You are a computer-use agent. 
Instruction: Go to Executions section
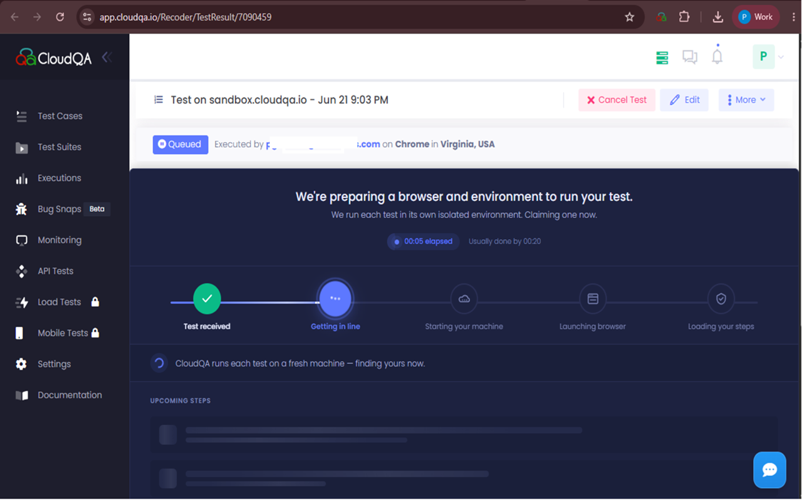coord(59,178)
